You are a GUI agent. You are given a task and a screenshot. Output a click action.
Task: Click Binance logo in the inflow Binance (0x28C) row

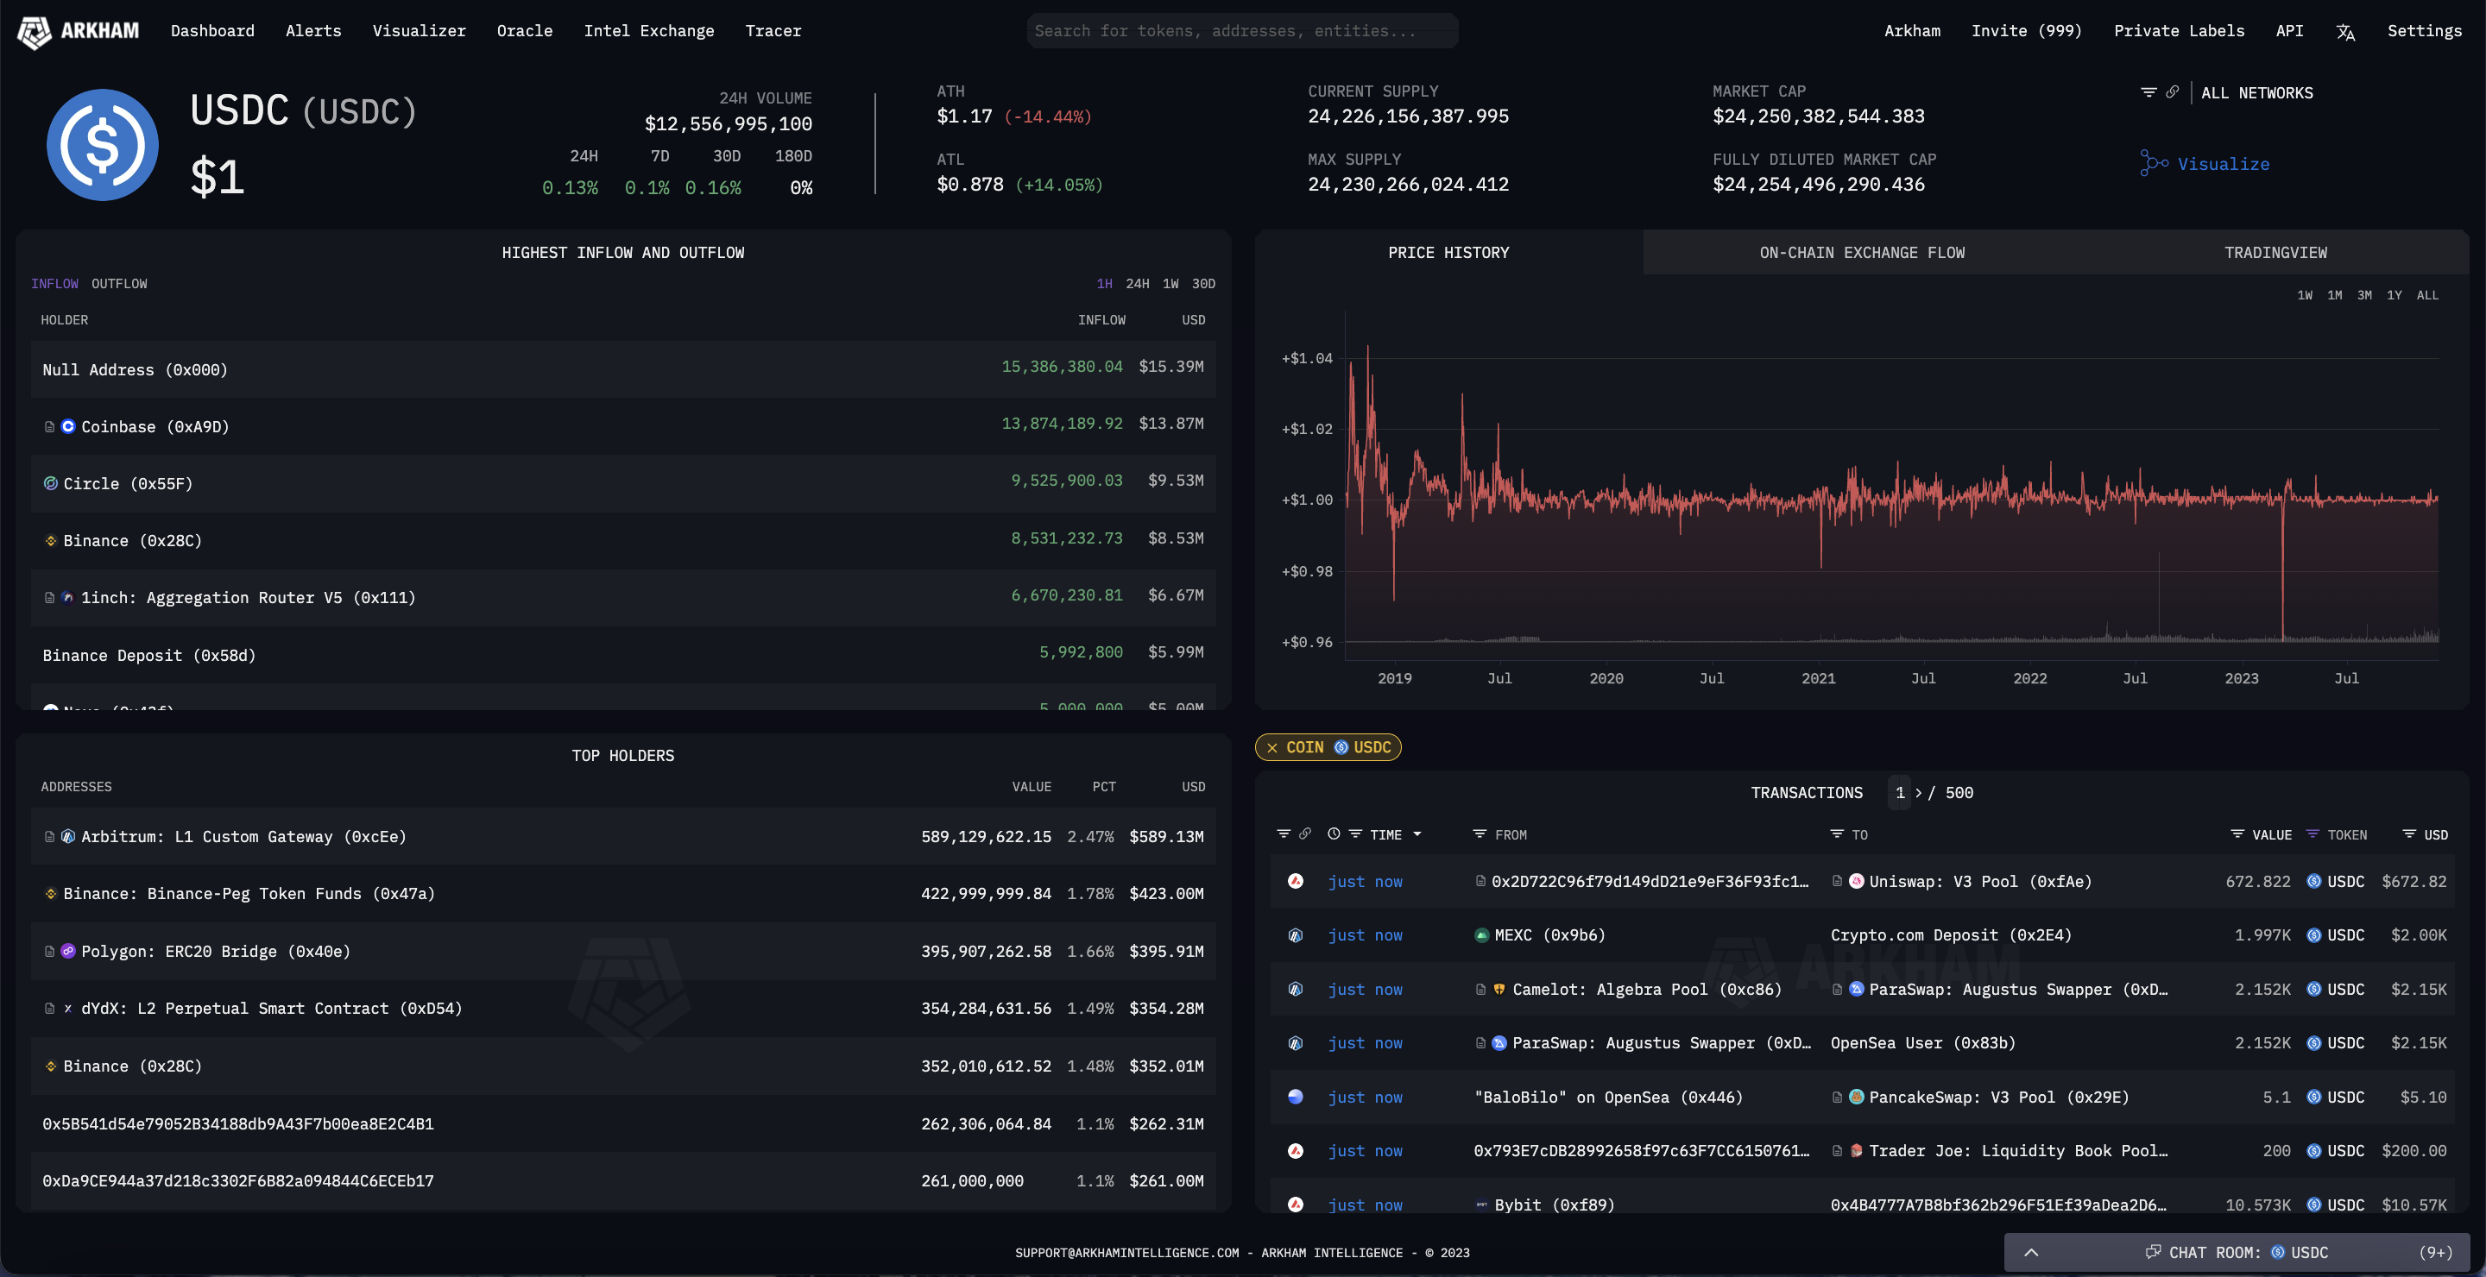pyautogui.click(x=50, y=540)
